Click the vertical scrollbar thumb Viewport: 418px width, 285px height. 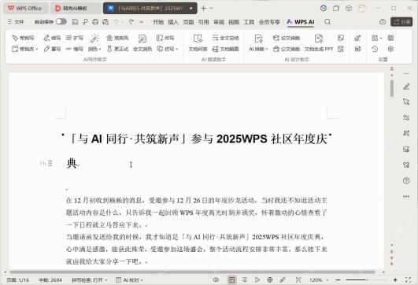click(x=391, y=88)
